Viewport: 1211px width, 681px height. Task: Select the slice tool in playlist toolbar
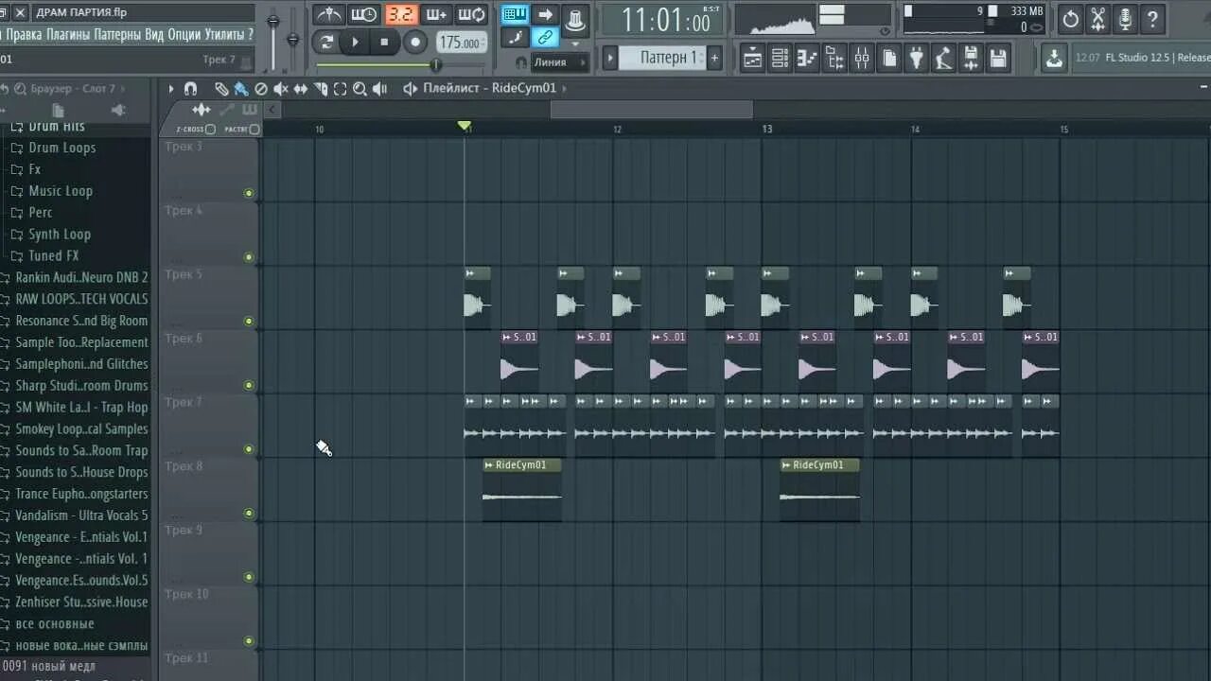[321, 88]
